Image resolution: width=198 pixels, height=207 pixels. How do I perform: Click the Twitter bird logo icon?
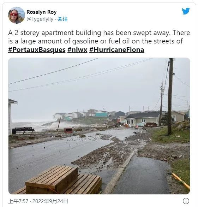(186, 11)
